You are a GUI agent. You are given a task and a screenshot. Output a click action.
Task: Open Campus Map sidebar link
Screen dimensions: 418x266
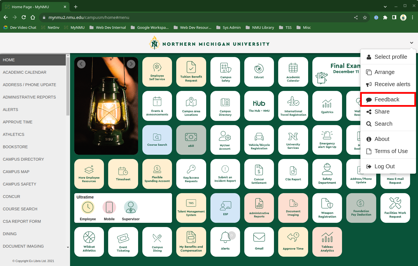coord(33,172)
